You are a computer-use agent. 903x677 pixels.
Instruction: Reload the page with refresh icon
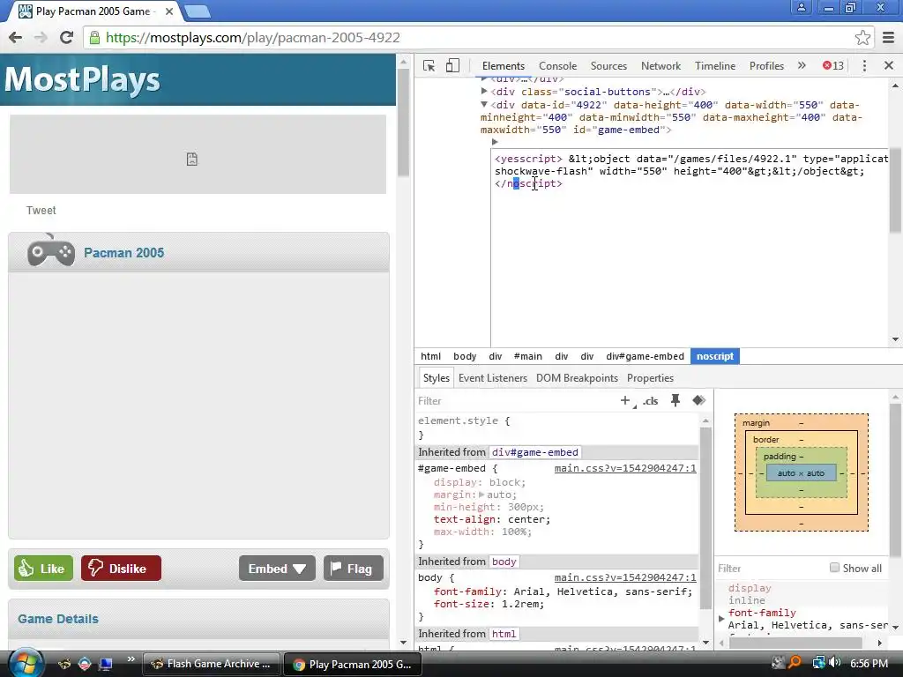click(66, 37)
